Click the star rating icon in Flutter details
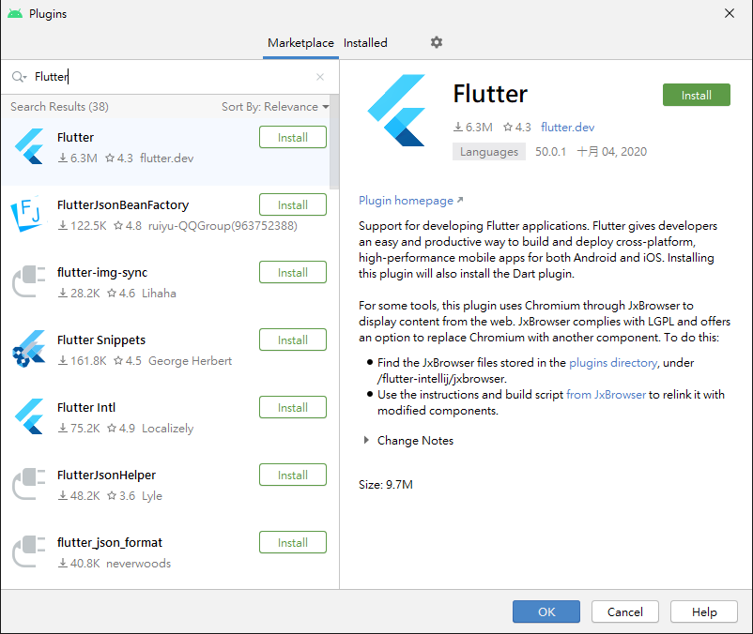This screenshot has height=634, width=753. click(x=508, y=128)
